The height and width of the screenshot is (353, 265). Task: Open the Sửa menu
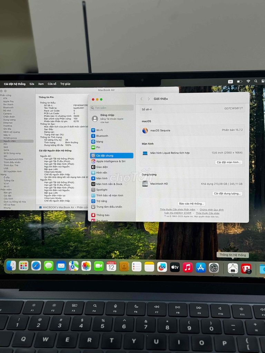[32, 84]
